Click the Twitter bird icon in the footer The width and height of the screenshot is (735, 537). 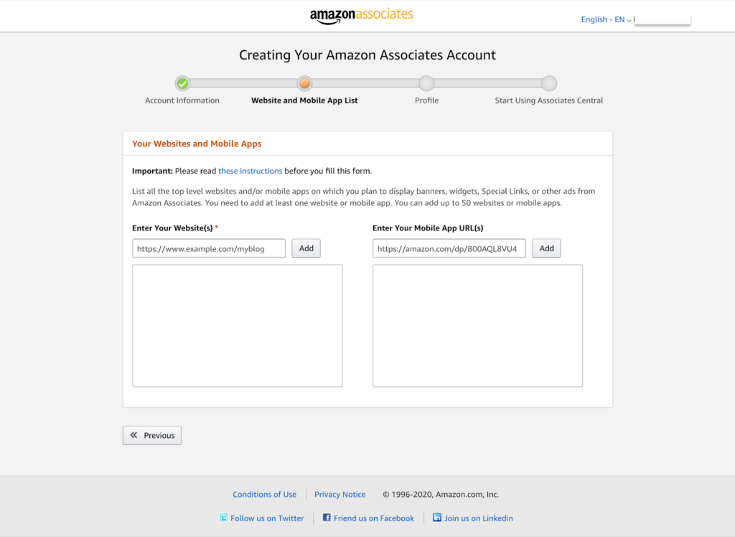point(224,518)
